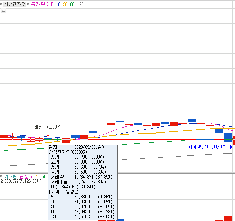Click the 51,030.000 ten-day average value
235x221 pixels.
point(85,202)
